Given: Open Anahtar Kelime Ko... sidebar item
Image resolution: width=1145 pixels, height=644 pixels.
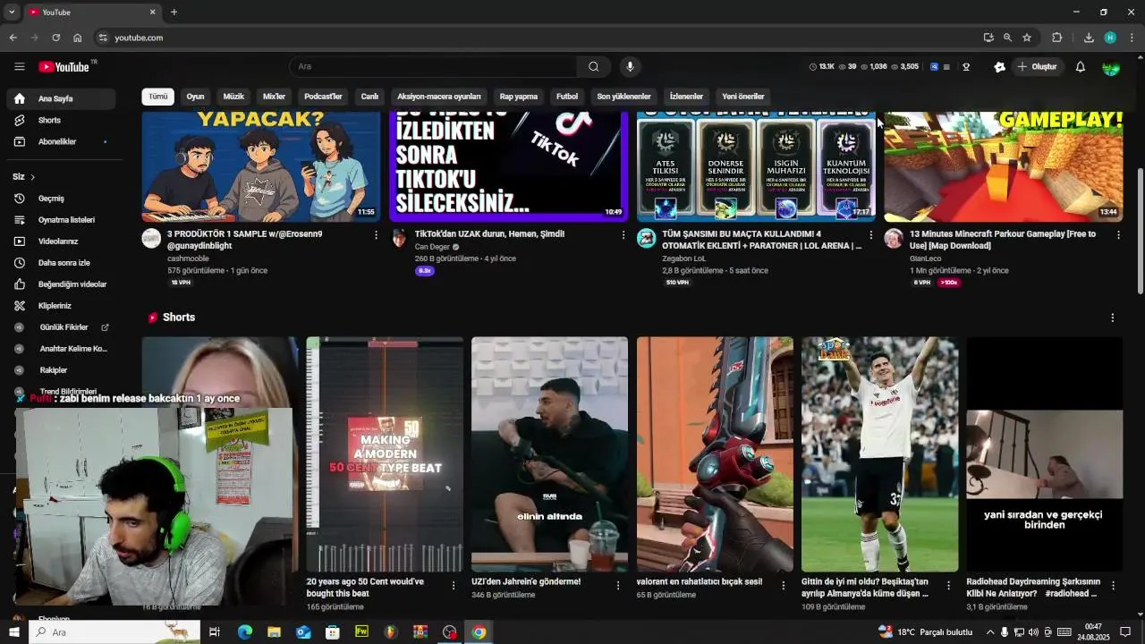Looking at the screenshot, I should pos(61,349).
